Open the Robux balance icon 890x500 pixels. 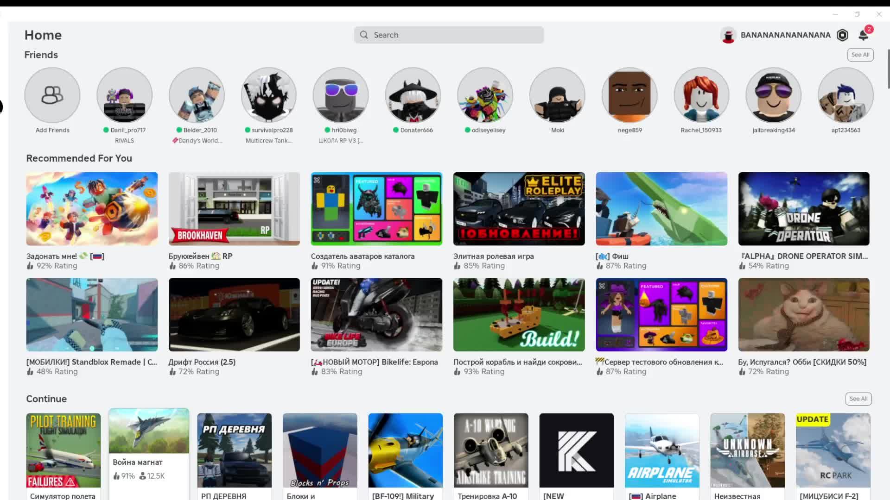pyautogui.click(x=842, y=35)
